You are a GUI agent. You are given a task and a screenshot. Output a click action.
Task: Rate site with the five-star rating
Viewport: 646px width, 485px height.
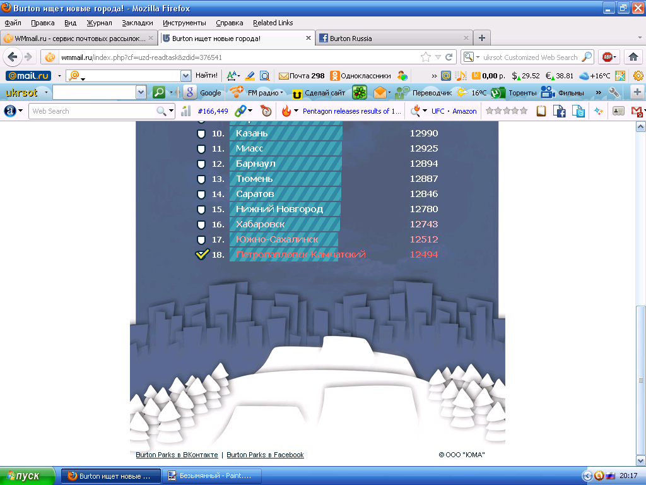coord(507,111)
